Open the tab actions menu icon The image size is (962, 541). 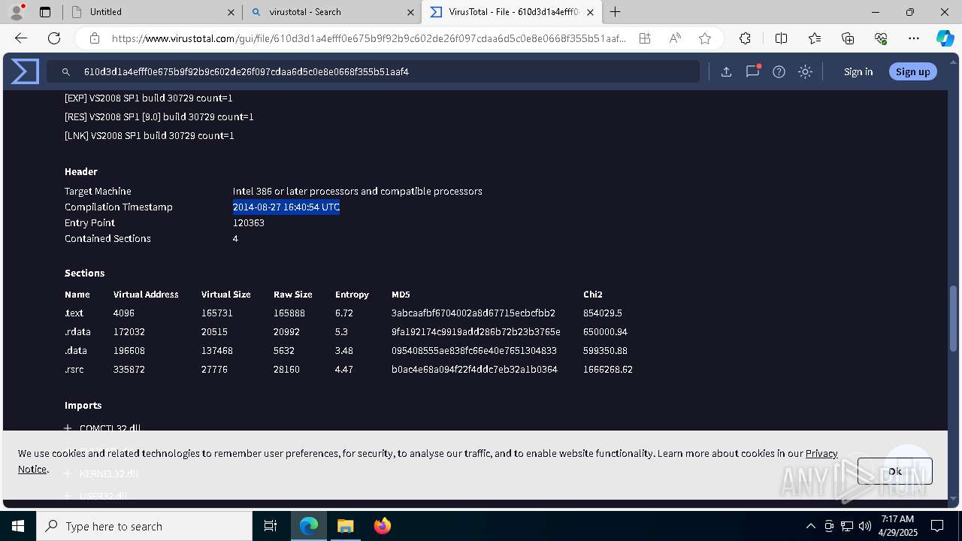pyautogui.click(x=45, y=12)
